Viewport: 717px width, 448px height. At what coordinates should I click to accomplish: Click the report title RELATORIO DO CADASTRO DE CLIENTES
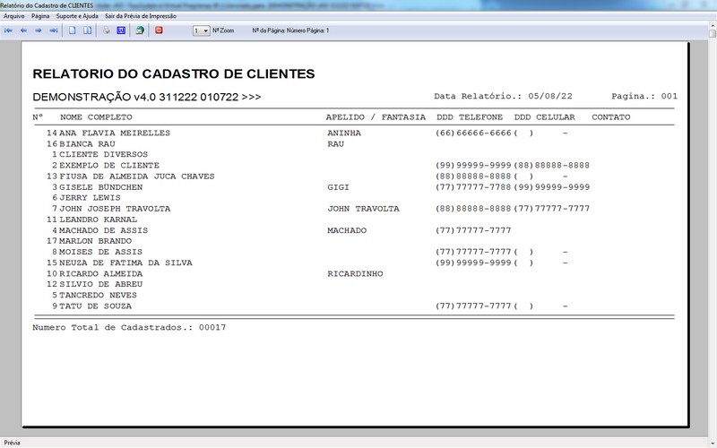(x=174, y=74)
